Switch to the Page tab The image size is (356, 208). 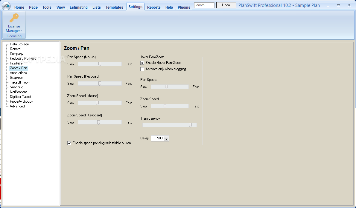[x=34, y=7]
